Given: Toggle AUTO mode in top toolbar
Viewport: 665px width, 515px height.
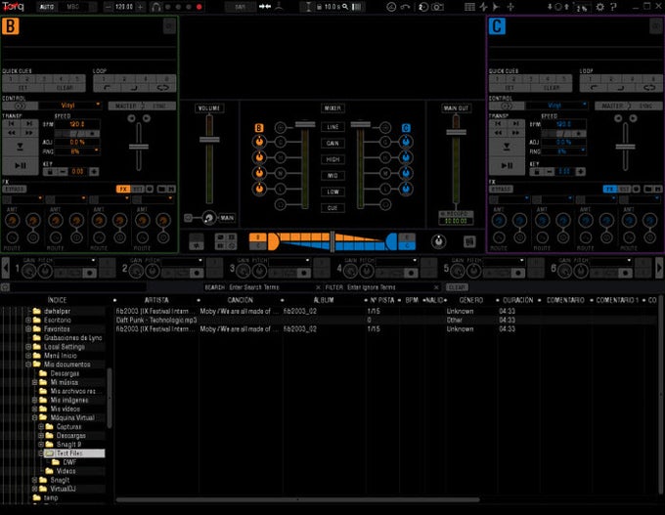Looking at the screenshot, I should click(47, 7).
